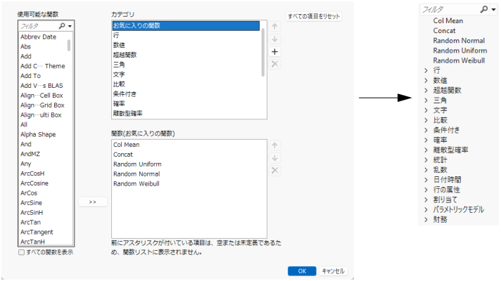Click すべての項目をリセット button
The image size is (501, 281).
(314, 16)
